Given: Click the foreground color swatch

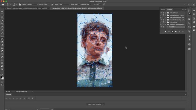Looking at the screenshot, I should click(x=1, y=77).
